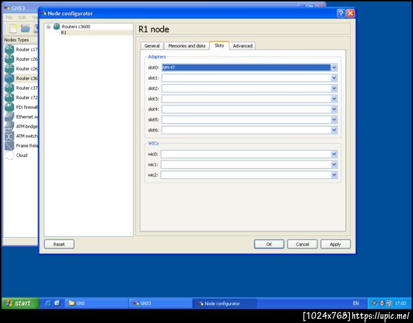Click the Apply button
The width and height of the screenshot is (413, 323).
coord(335,244)
